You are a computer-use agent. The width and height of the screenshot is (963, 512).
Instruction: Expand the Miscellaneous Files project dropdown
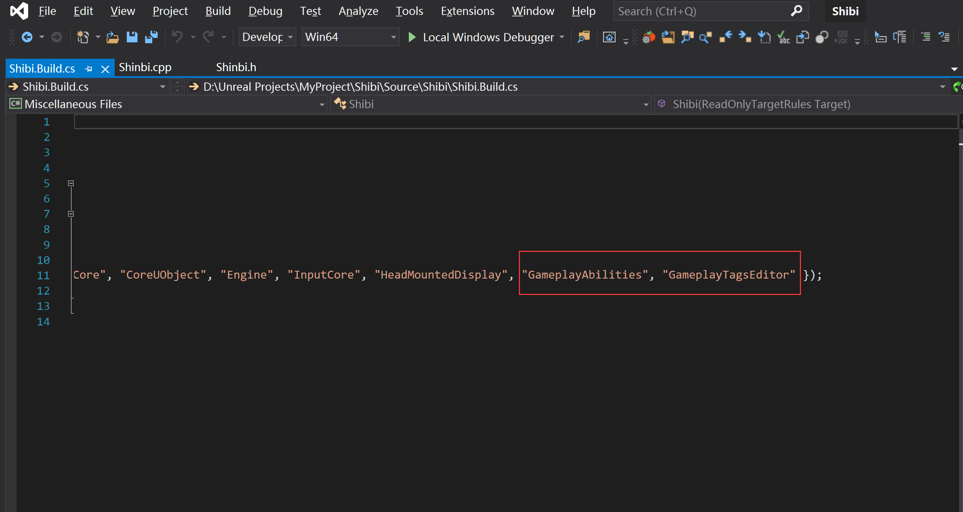322,105
